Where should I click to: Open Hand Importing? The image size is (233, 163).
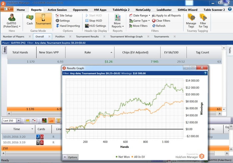(x=68, y=26)
